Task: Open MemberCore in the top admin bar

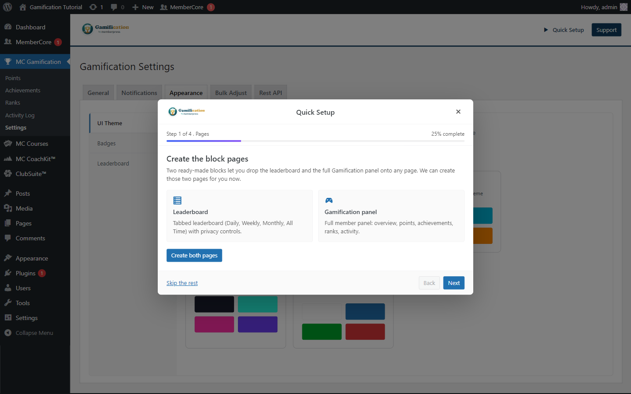Action: tap(182, 7)
